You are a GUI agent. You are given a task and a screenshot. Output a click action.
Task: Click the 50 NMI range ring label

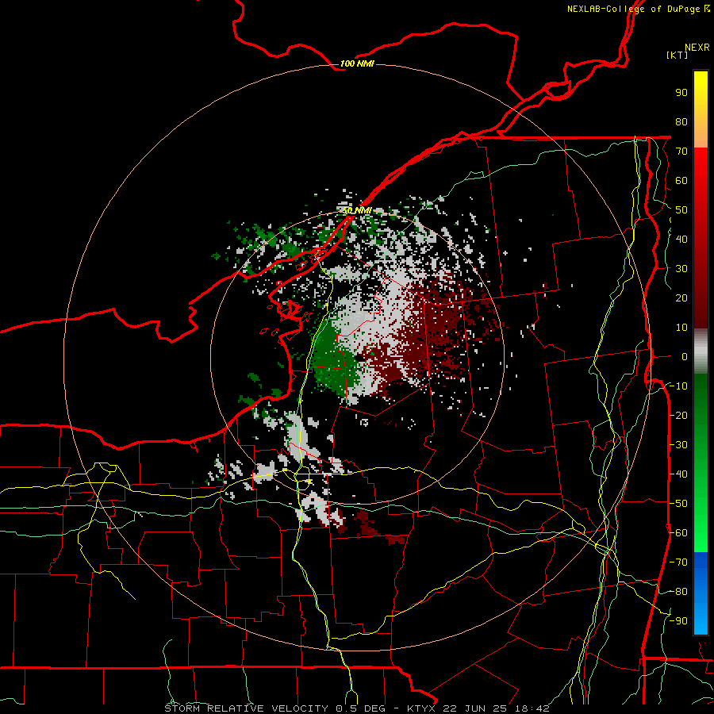coord(357,210)
